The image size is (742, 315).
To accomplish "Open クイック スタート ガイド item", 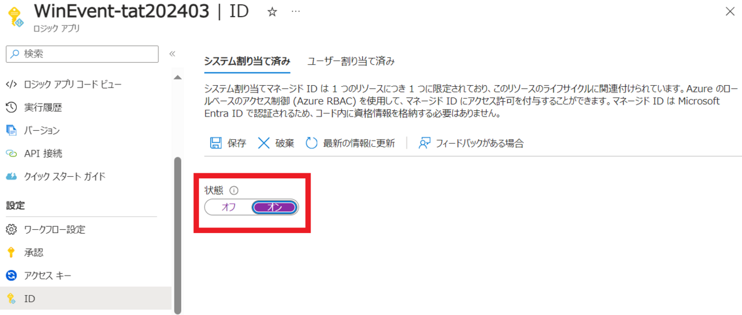I will [65, 176].
